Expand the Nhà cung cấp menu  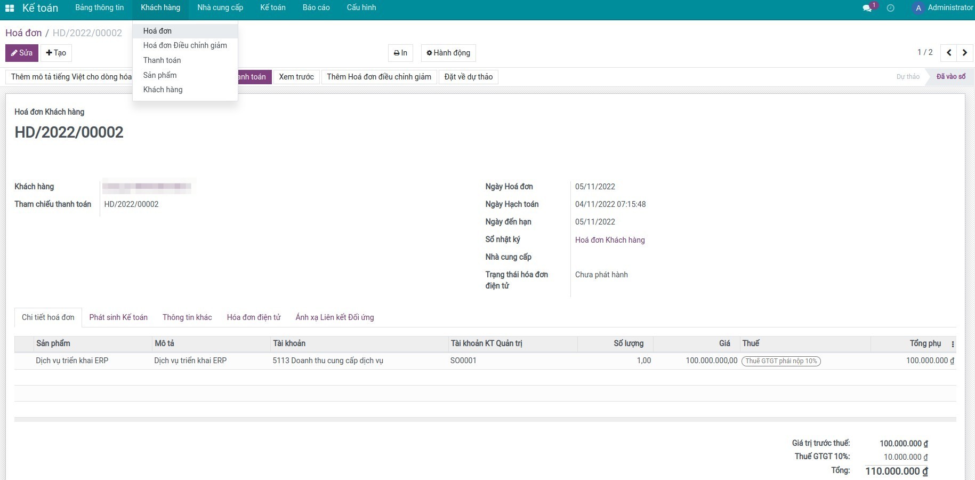point(220,8)
